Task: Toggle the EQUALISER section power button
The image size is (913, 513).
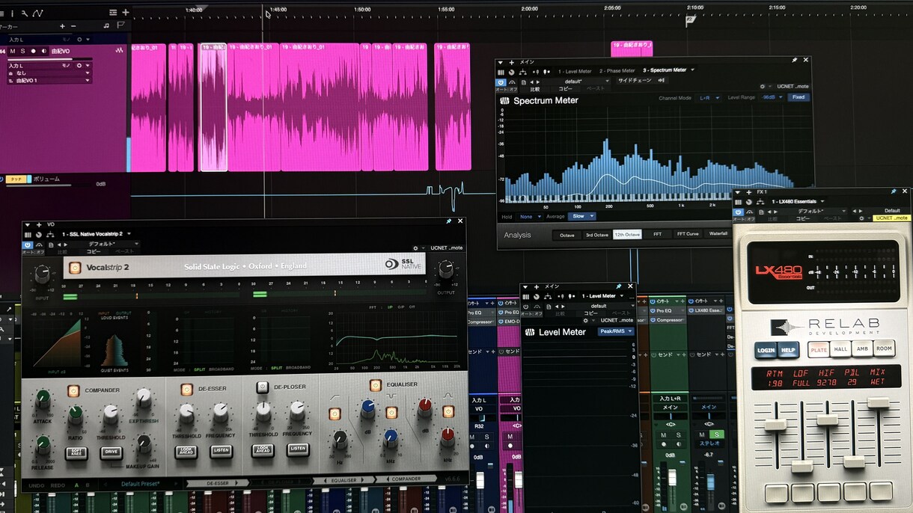Action: point(376,386)
